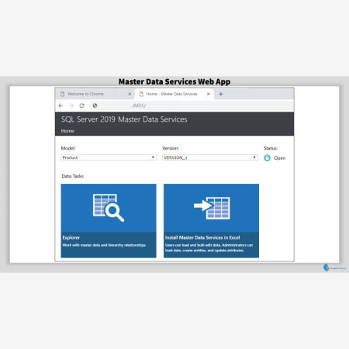Open the Version dropdown showing VERSION_1
The width and height of the screenshot is (349, 349).
click(210, 157)
